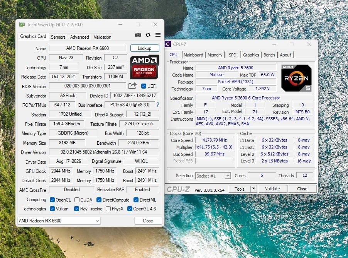
Task: Click the Shaders value 1792 Unified
Action: (70, 114)
